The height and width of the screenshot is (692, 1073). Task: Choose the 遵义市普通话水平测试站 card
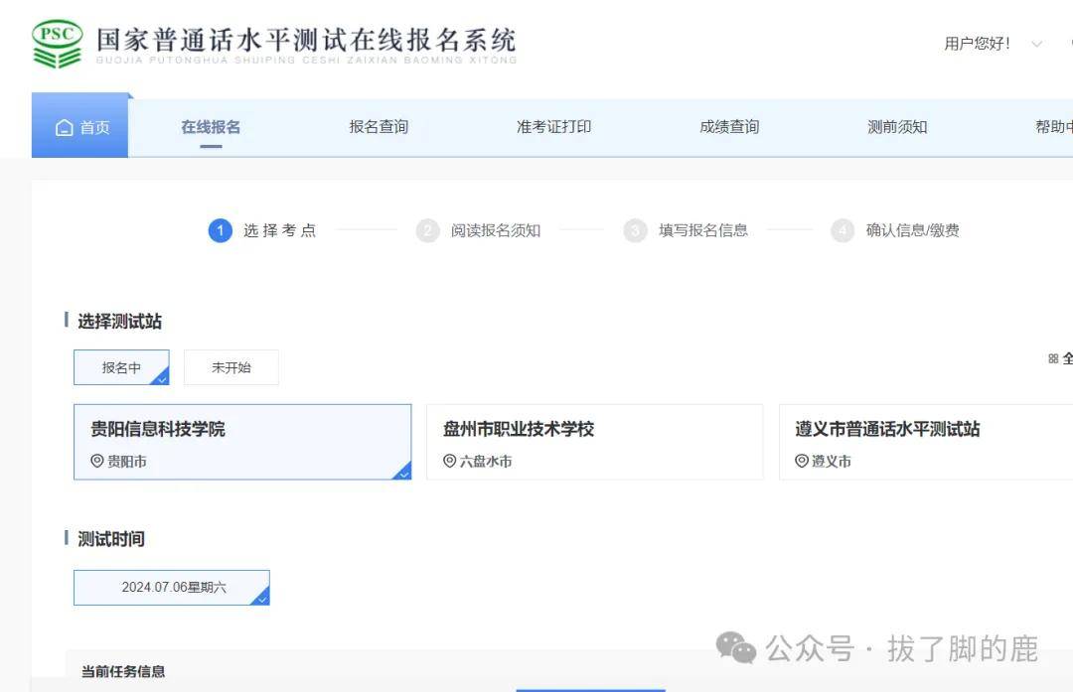click(926, 442)
